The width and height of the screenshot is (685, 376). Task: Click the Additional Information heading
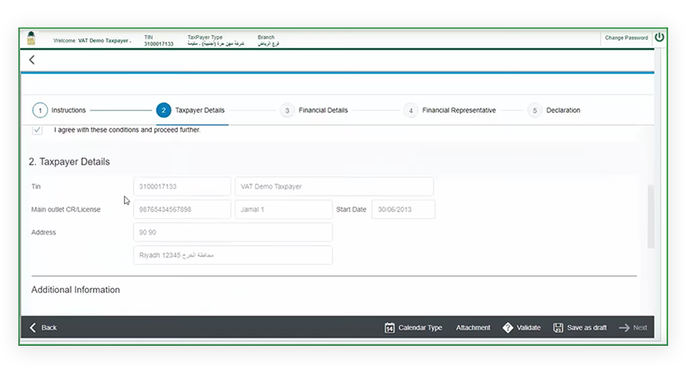[x=75, y=290]
